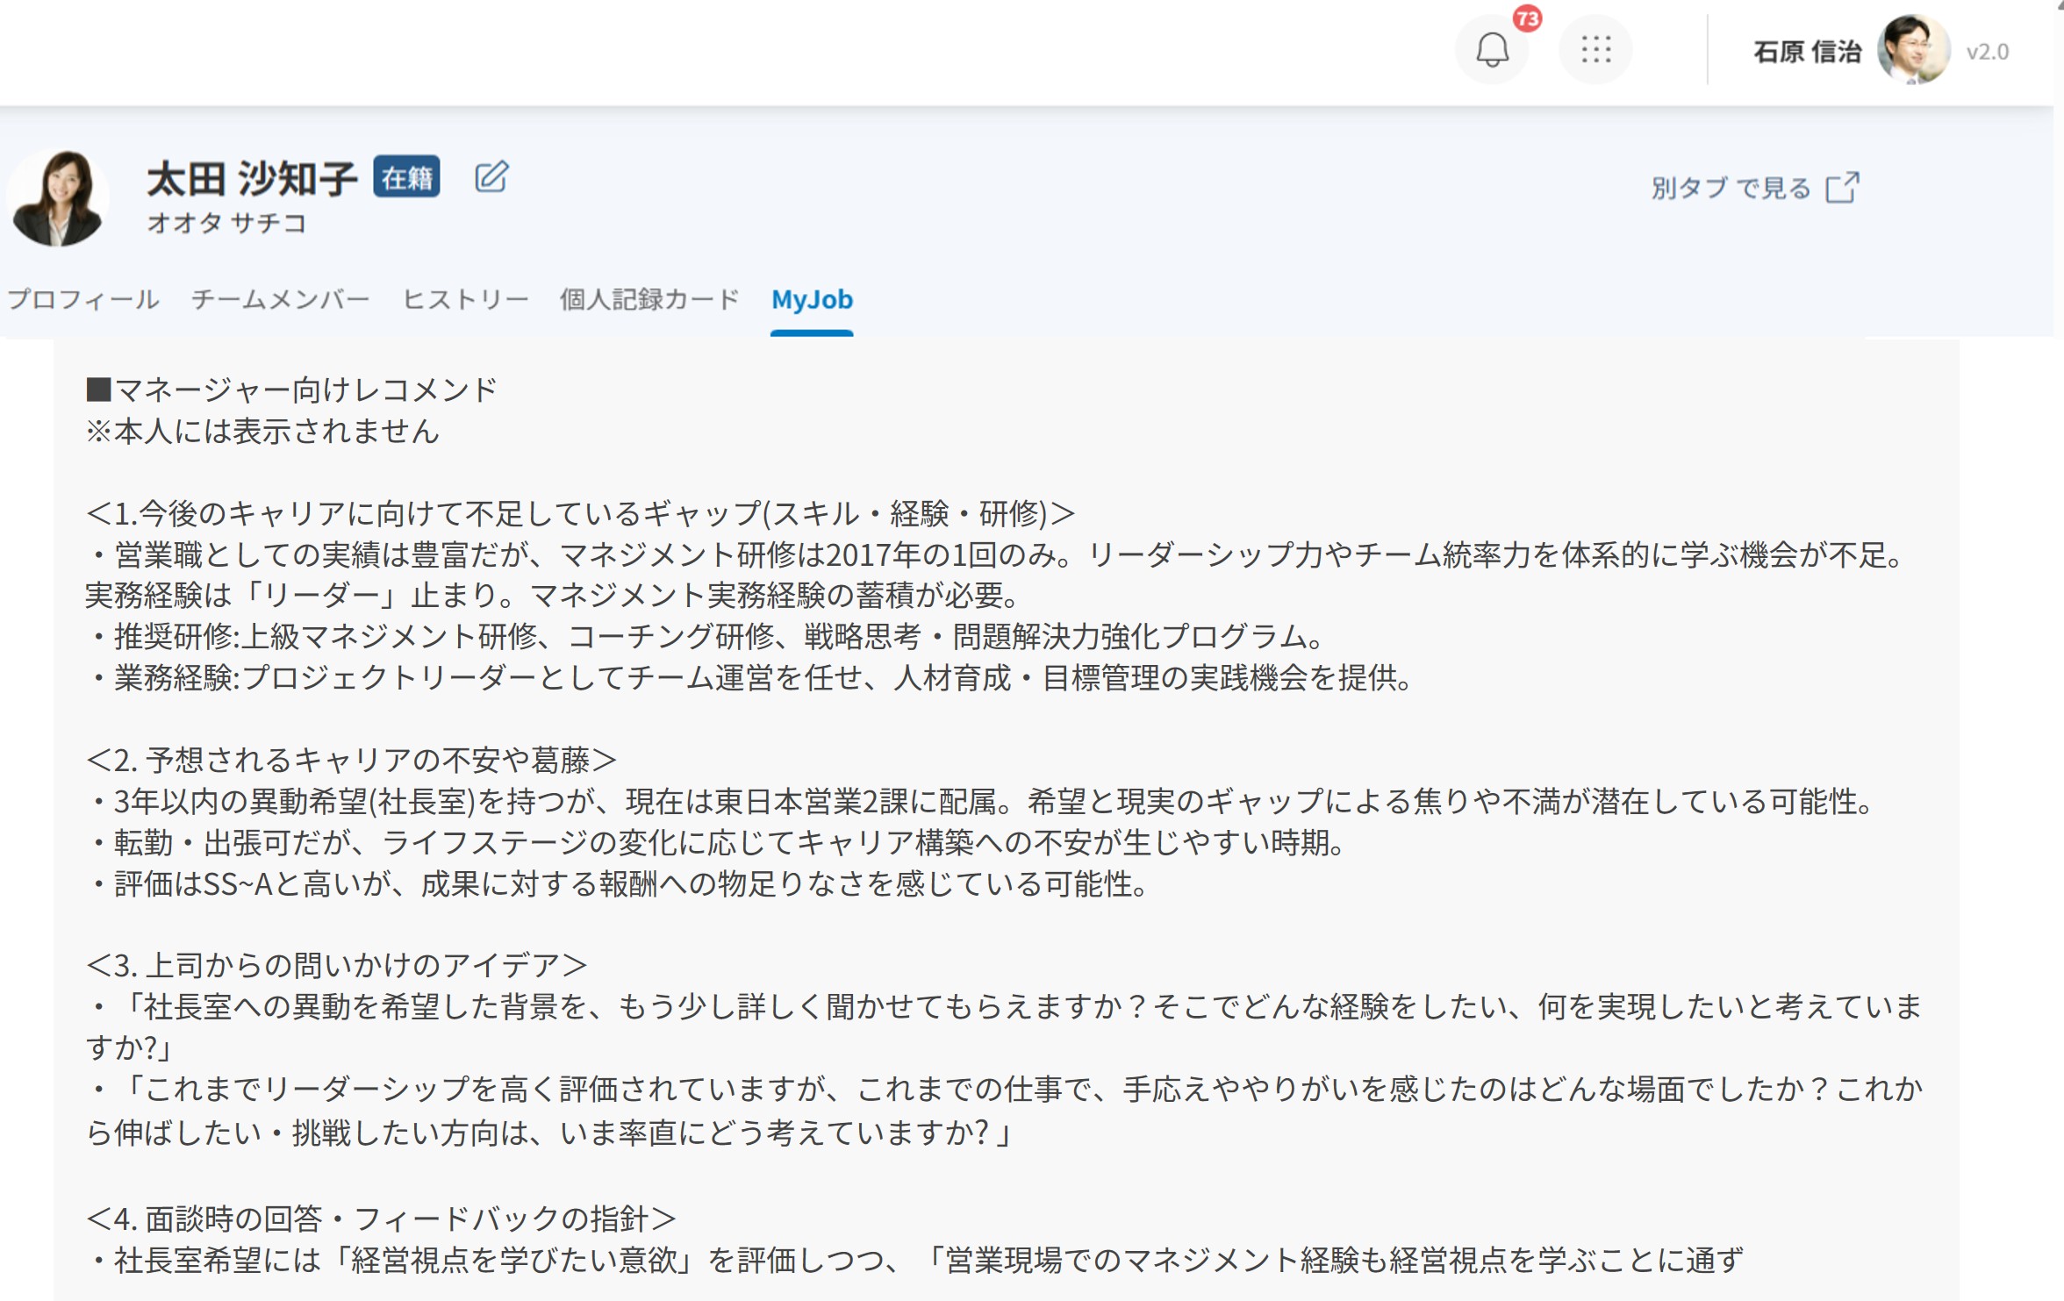Screen dimensions: 2064x1301
Task: Click the user name 石原 信治
Action: 1807,52
